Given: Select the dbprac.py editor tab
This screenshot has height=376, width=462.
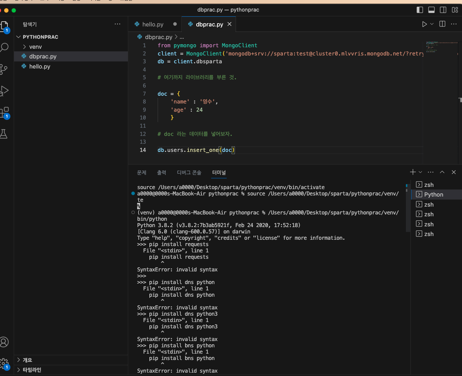Looking at the screenshot, I should (x=209, y=24).
